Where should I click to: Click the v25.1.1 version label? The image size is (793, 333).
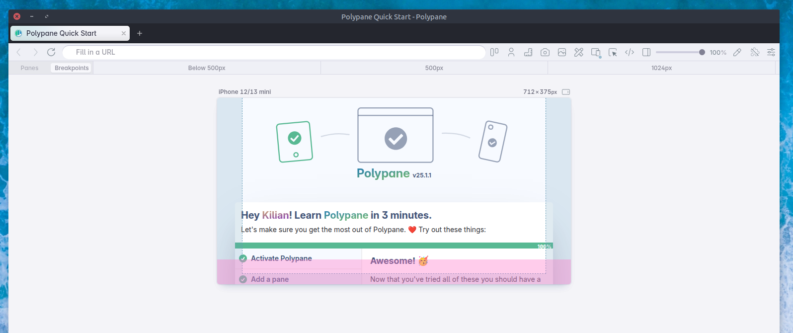[x=422, y=175]
